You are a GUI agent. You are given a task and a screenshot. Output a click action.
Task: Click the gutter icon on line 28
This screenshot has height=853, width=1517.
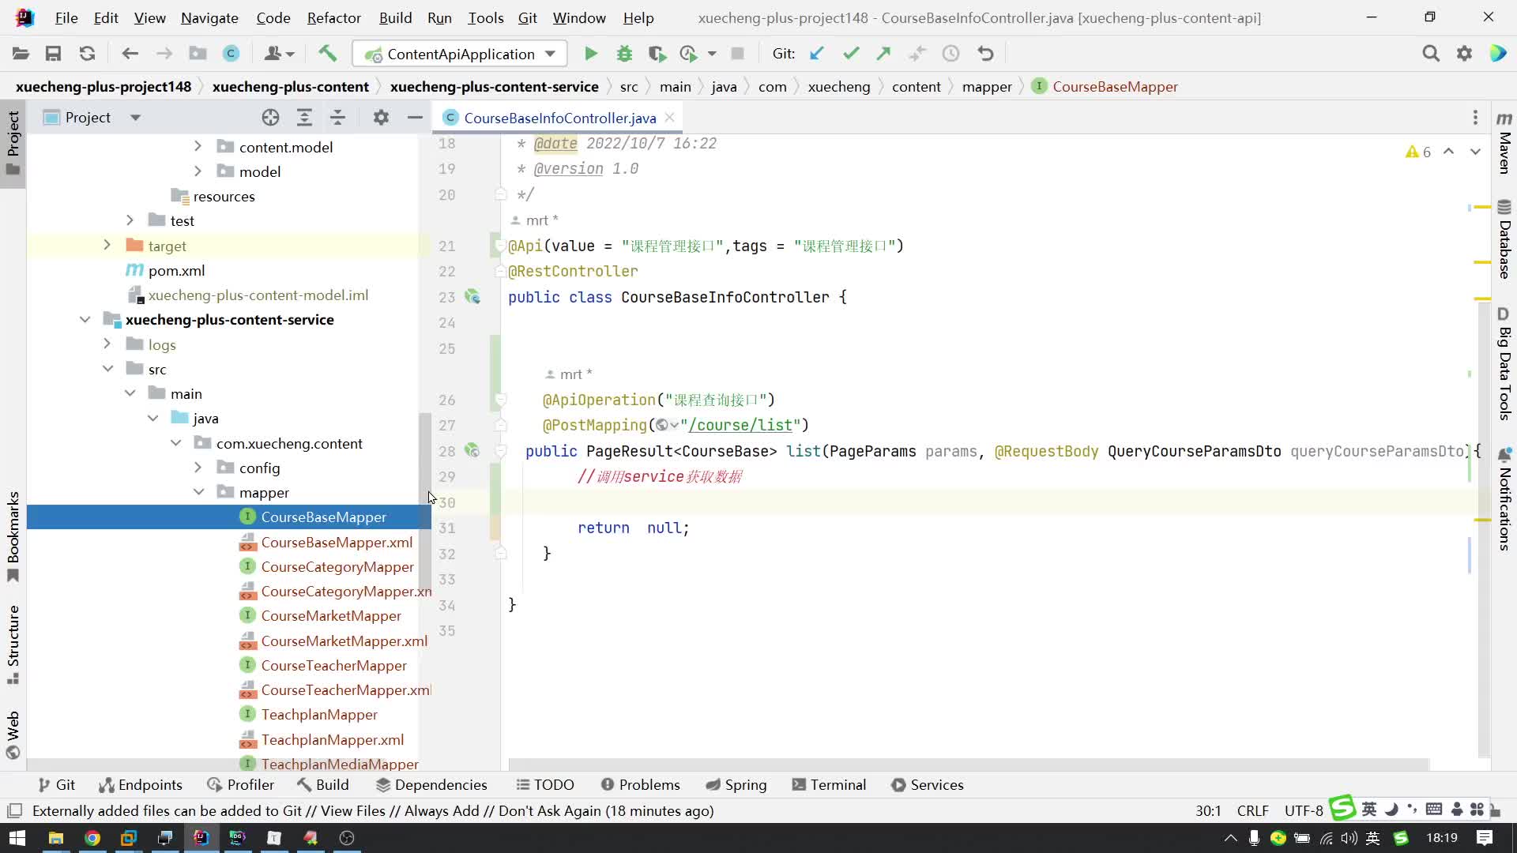tap(472, 451)
